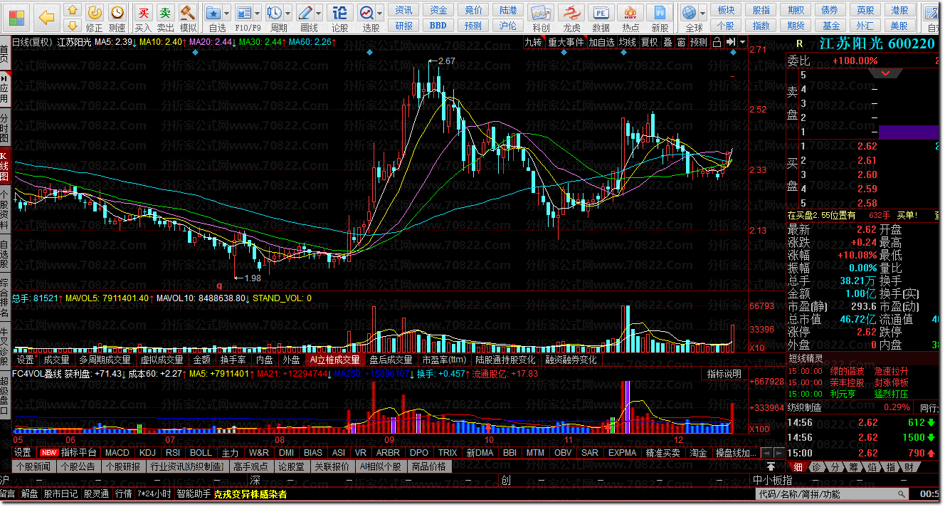Toggle 复权 price adjustment
945x507 pixels.
point(649,42)
